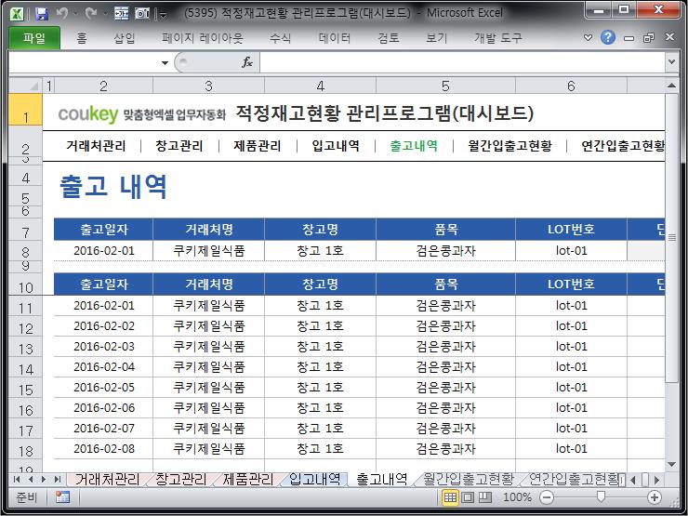Zoom in with the plus button
This screenshot has width=688, height=516.
coord(655,497)
